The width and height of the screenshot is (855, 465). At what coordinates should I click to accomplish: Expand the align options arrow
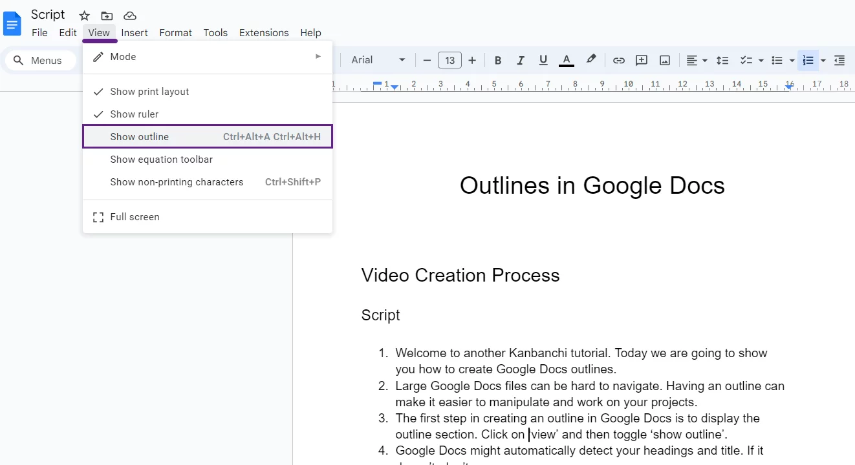704,60
